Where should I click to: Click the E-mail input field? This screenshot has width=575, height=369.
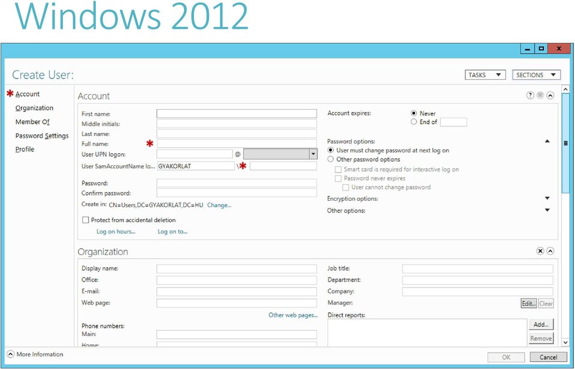click(237, 292)
